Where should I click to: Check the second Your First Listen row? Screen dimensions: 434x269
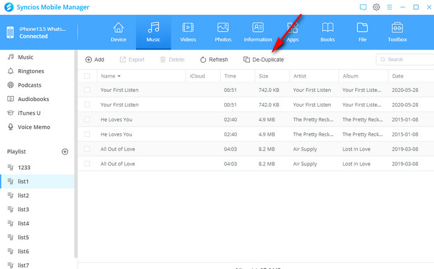click(x=87, y=105)
